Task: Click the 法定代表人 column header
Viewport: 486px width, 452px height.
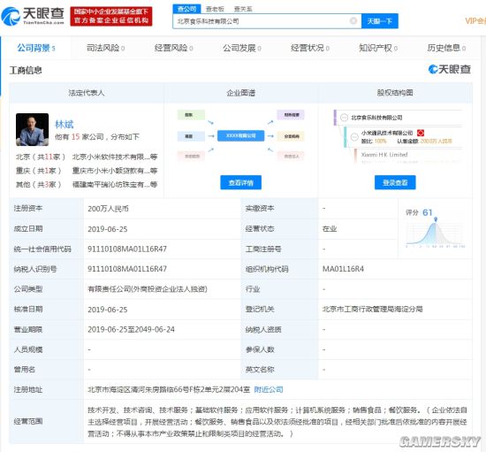Action: (87, 93)
